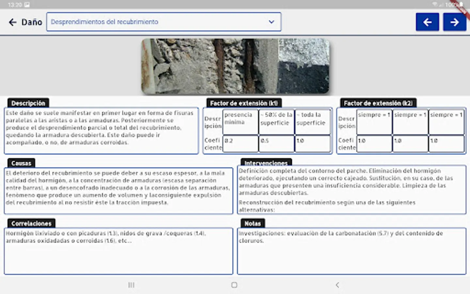Tap the blue right arrow to next damage
This screenshot has height=294, width=470.
(454, 22)
